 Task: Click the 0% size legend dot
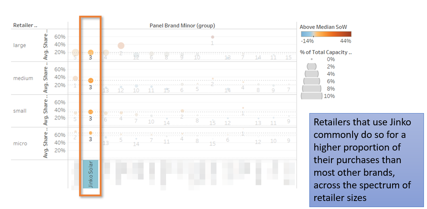click(x=312, y=59)
